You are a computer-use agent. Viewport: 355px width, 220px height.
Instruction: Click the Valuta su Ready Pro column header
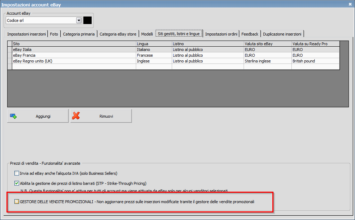tap(315, 44)
